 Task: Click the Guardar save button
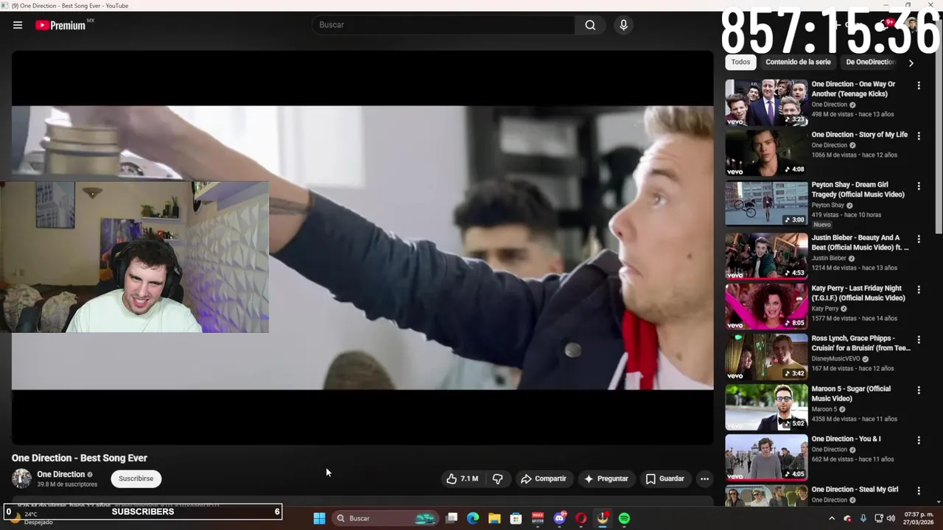tap(665, 478)
